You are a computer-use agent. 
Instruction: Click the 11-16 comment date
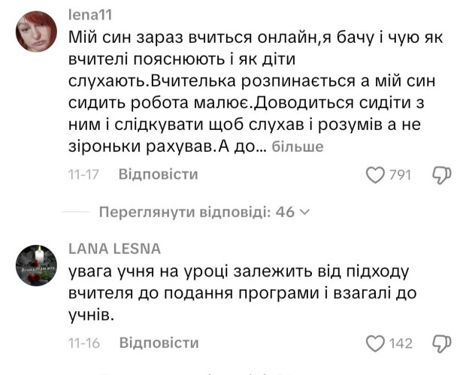(x=85, y=343)
